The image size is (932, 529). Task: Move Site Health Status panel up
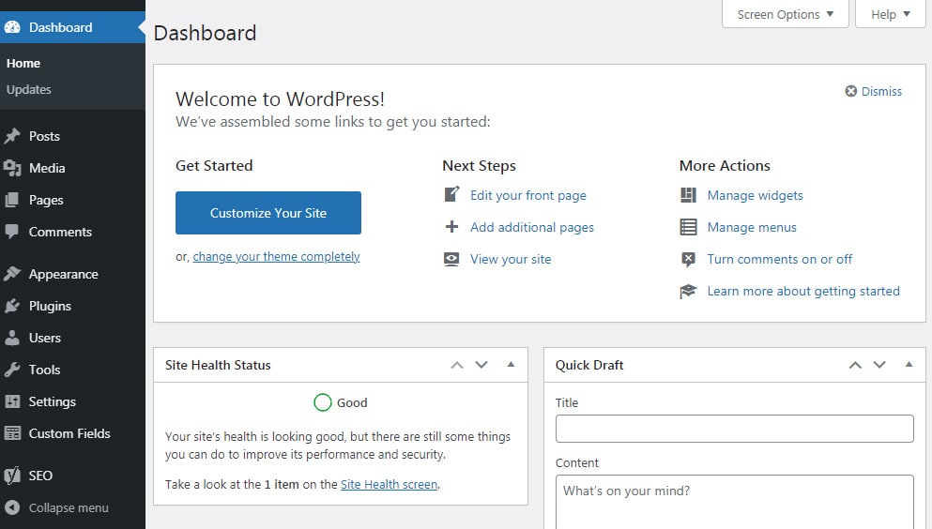(456, 365)
